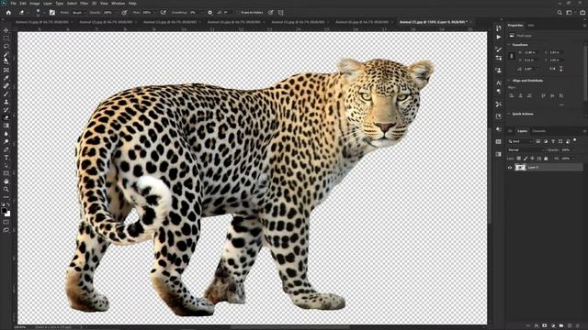Select the Zoom tool in toolbox
Screen dimensions: 588x330
tap(6, 189)
